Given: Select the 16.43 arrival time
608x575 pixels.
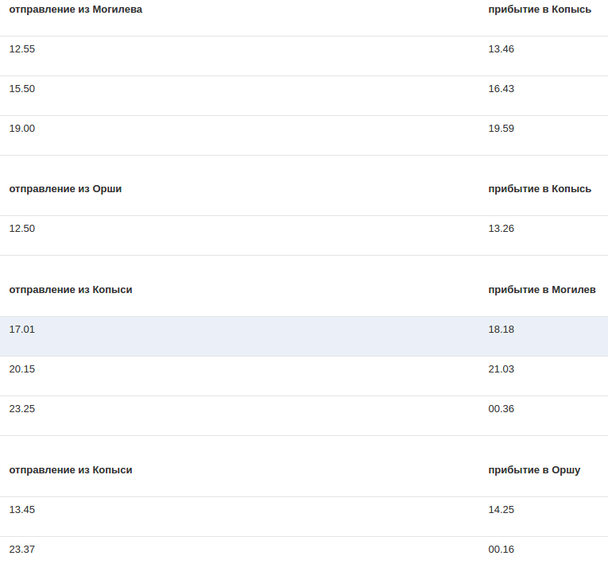Looking at the screenshot, I should click(501, 89).
